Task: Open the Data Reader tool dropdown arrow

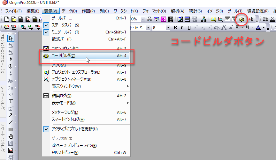Action: click(15, 66)
